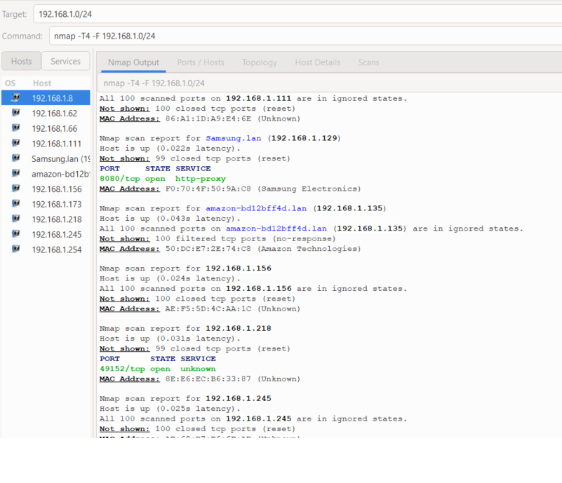
Task: Select host 192.168.1.111 in list
Action: [x=46, y=143]
